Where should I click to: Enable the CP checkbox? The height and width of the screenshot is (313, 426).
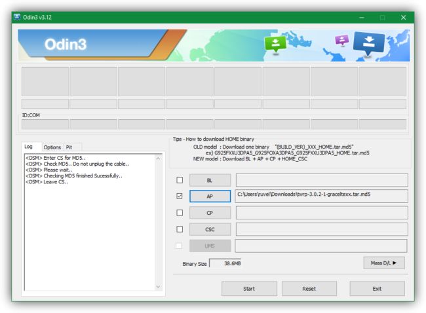point(180,213)
